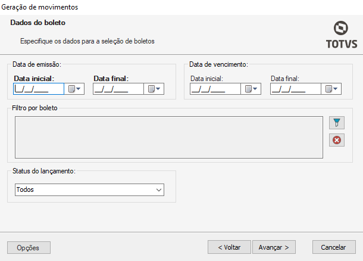The width and height of the screenshot is (363, 261).
Task: Click inside the Filtro por boleto box
Action: [x=168, y=137]
